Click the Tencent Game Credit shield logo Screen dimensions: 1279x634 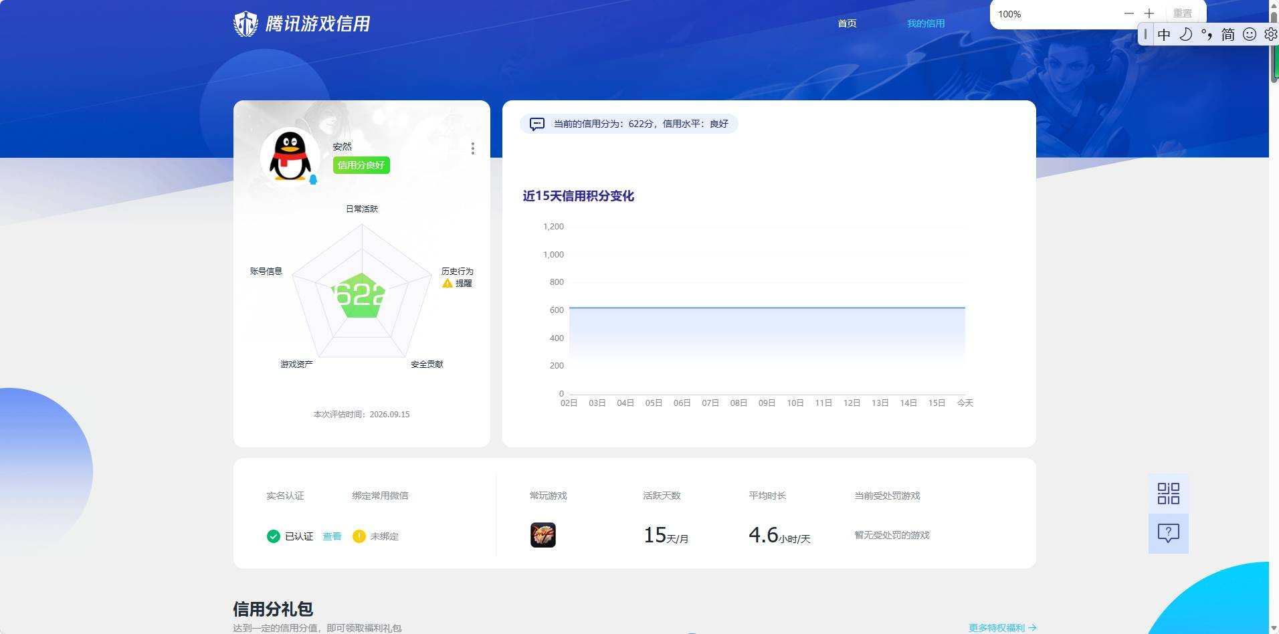pos(245,24)
